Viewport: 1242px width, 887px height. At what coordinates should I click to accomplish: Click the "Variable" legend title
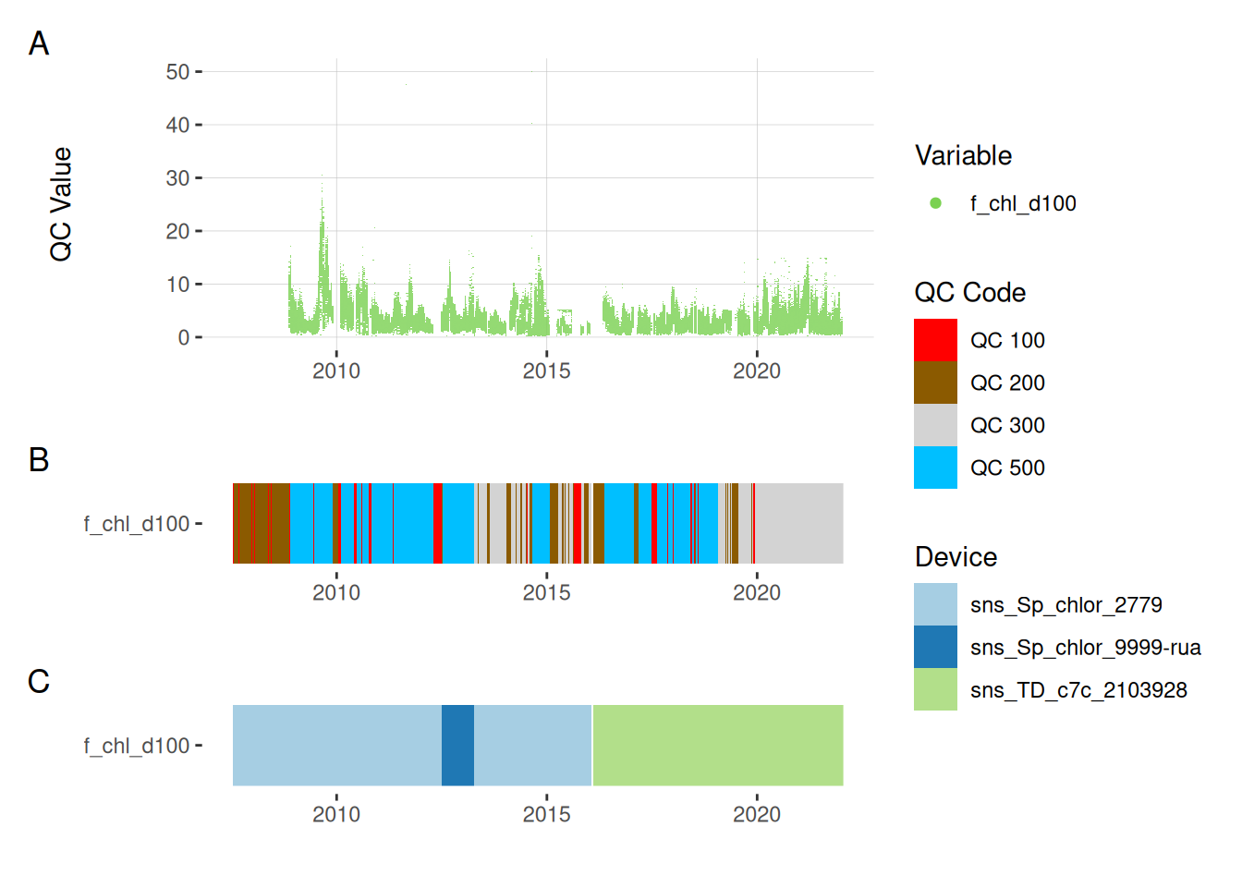[x=963, y=155]
